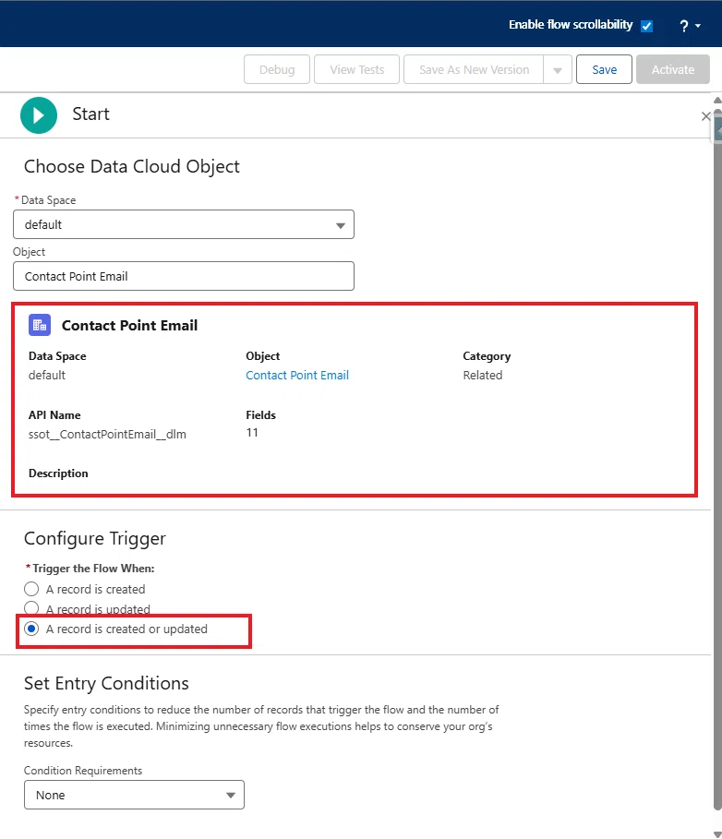This screenshot has height=839, width=722.
Task: Click the Set Entry Conditions heading
Action: tap(106, 683)
